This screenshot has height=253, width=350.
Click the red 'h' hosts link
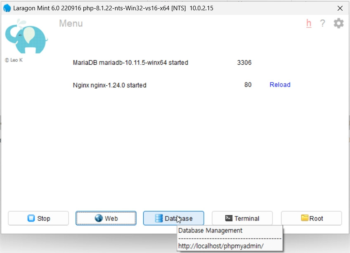pyautogui.click(x=309, y=23)
